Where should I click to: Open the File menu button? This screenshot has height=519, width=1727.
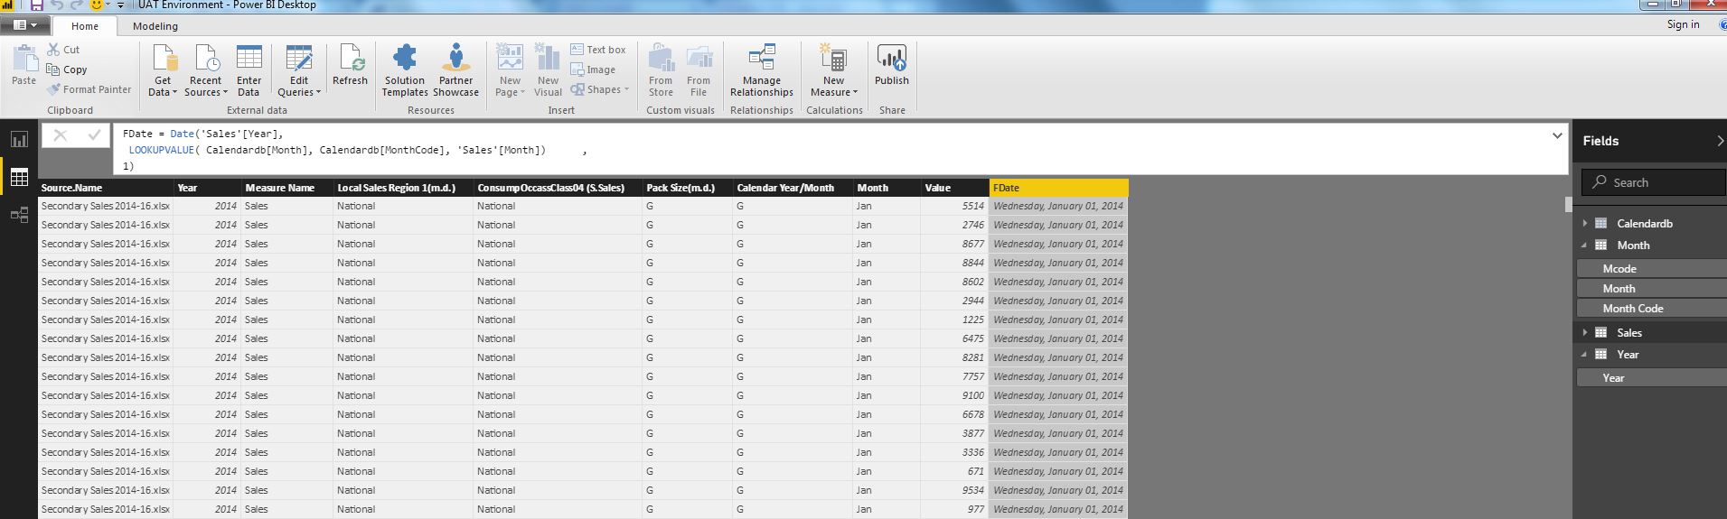coord(25,25)
